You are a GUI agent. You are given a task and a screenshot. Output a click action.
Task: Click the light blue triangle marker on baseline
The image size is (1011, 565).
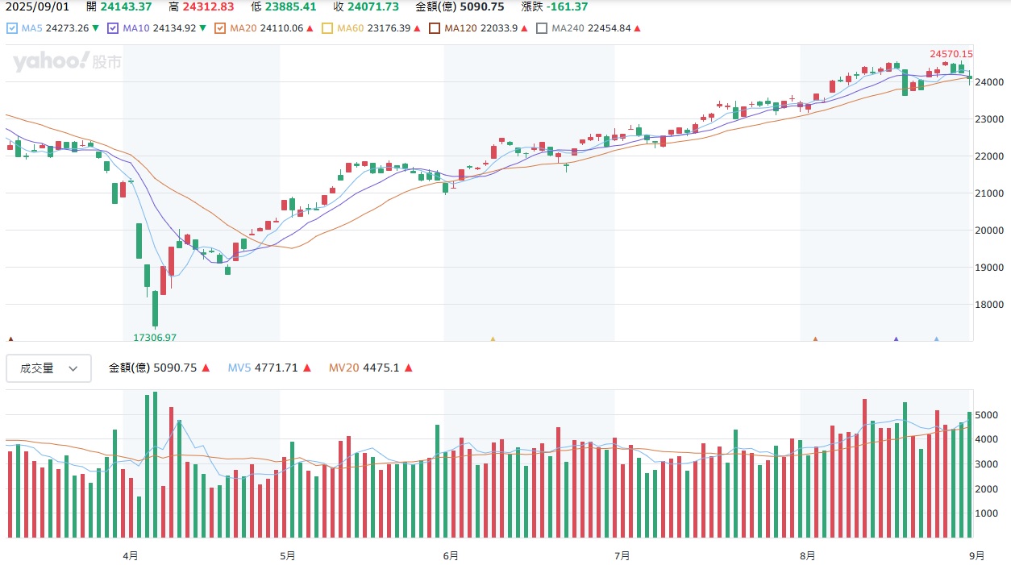click(x=936, y=339)
